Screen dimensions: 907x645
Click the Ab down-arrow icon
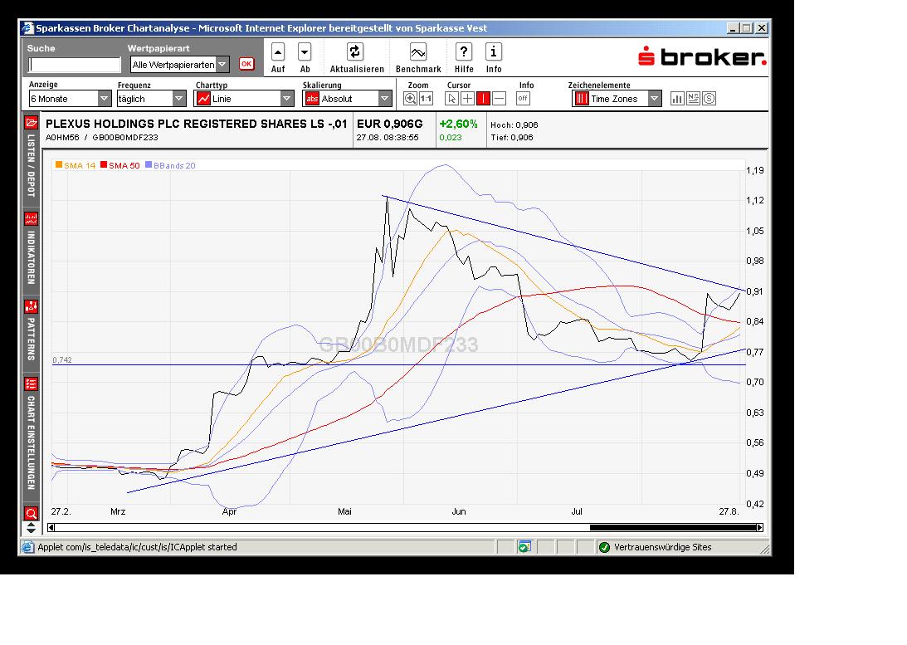(305, 52)
